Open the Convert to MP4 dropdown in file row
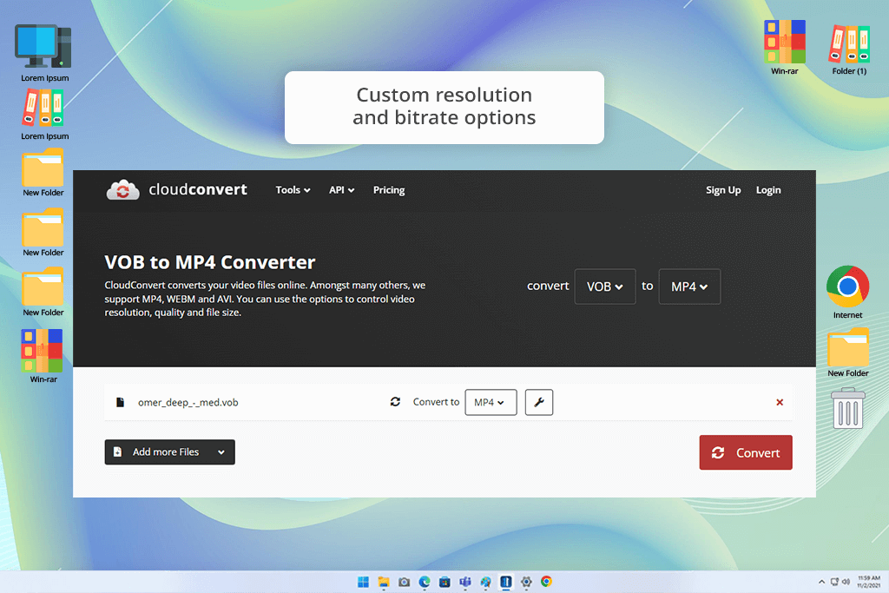889x593 pixels. (x=491, y=402)
